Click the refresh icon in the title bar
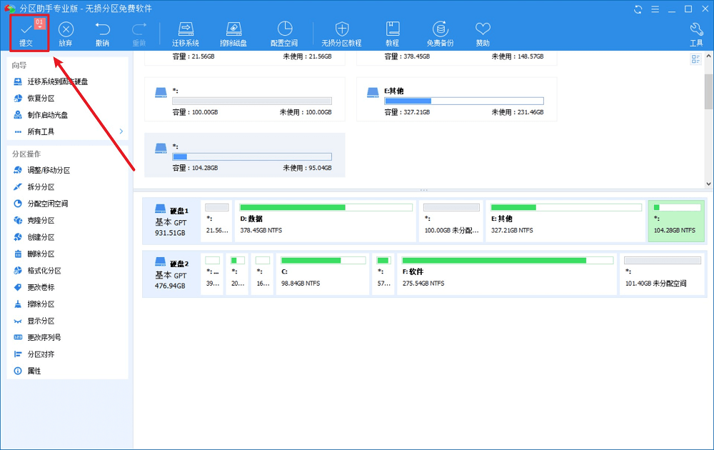 638,9
